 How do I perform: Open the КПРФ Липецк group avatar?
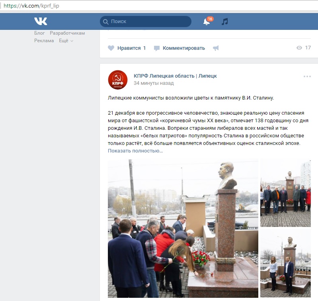point(118,80)
